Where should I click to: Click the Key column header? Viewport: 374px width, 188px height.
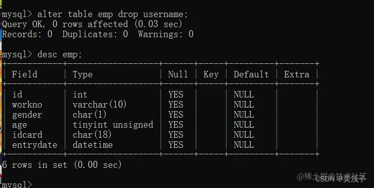pyautogui.click(x=211, y=74)
